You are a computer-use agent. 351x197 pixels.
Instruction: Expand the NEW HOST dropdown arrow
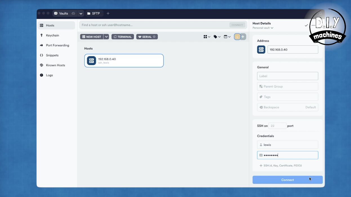tap(106, 37)
